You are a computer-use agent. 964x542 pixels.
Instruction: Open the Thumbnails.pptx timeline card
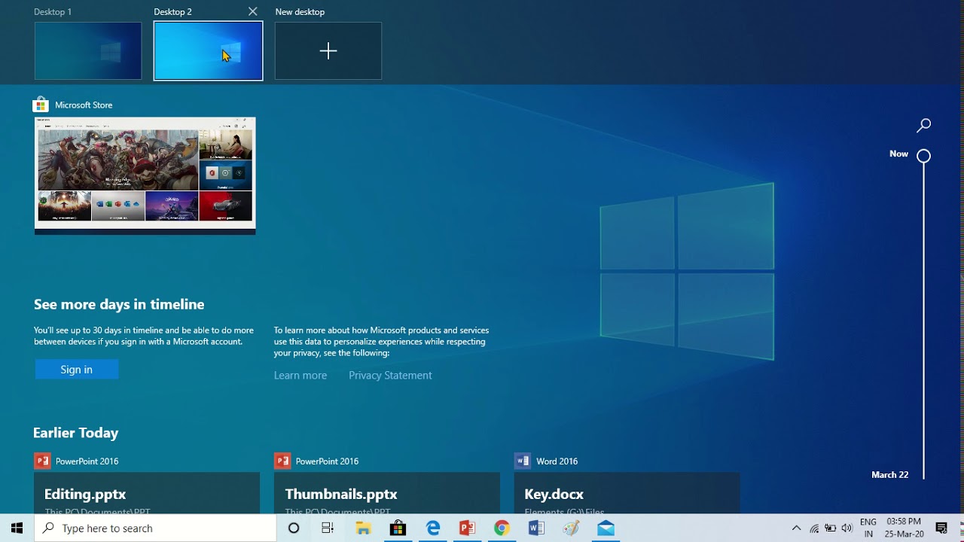[x=387, y=493]
